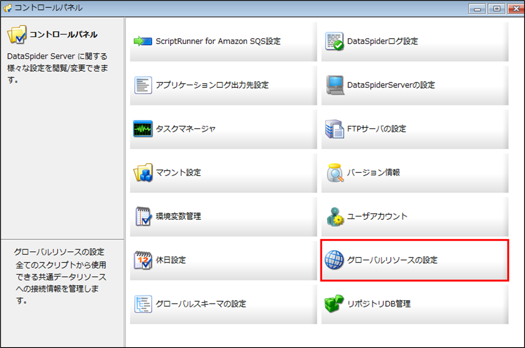Click the DataSpiderServerの設定 computer icon
525x348 pixels.
tap(334, 85)
